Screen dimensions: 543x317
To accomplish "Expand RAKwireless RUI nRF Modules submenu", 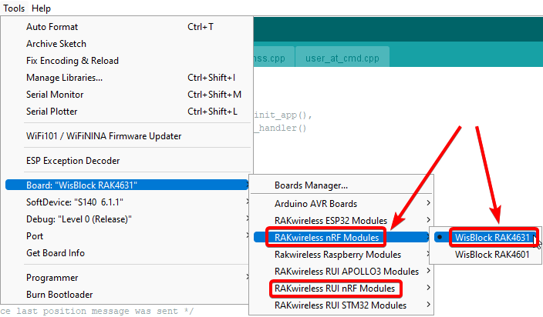I will (x=336, y=289).
